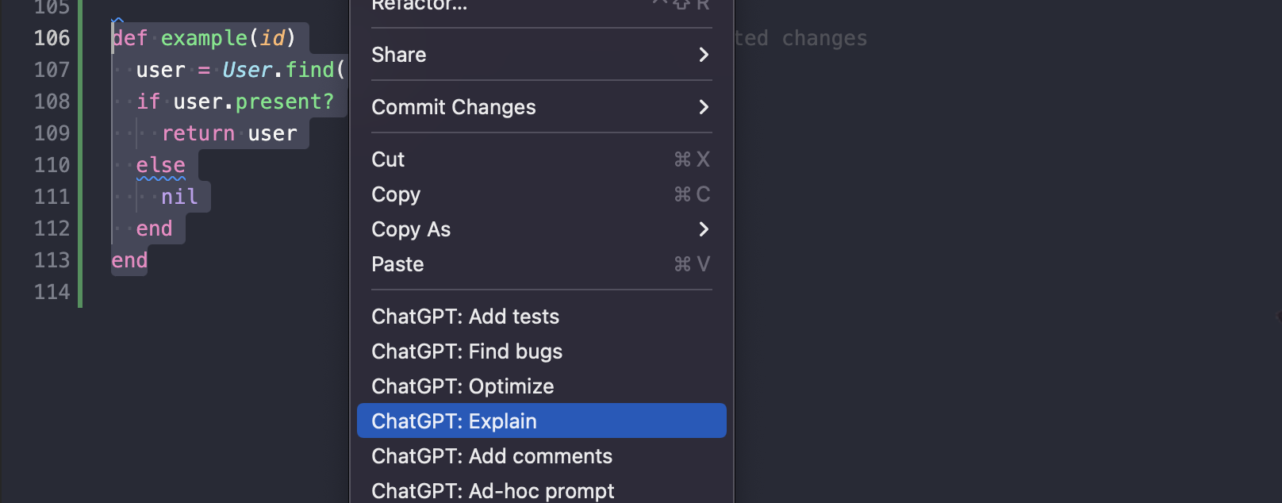
Task: Click the User class name in code
Action: [x=247, y=70]
